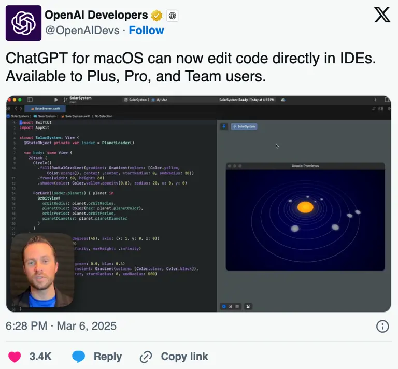Viewport: 398px width, 369px height.
Task: Toggle the Xcode navigator sidebar button
Action: tap(30, 100)
